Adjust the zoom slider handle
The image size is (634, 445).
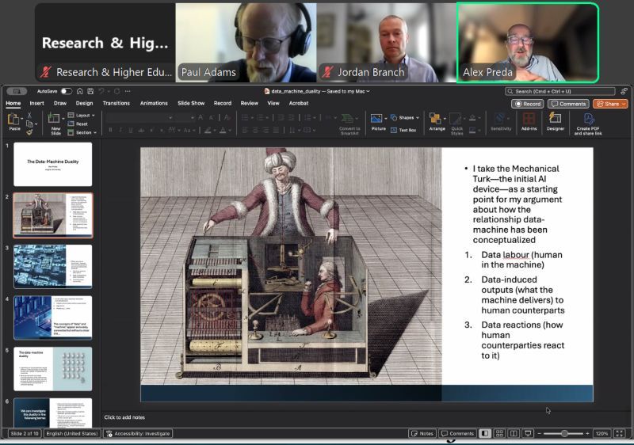coord(564,434)
